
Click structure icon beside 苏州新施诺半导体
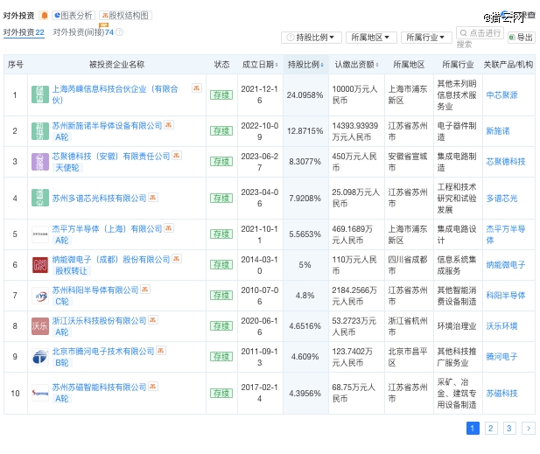(x=169, y=125)
